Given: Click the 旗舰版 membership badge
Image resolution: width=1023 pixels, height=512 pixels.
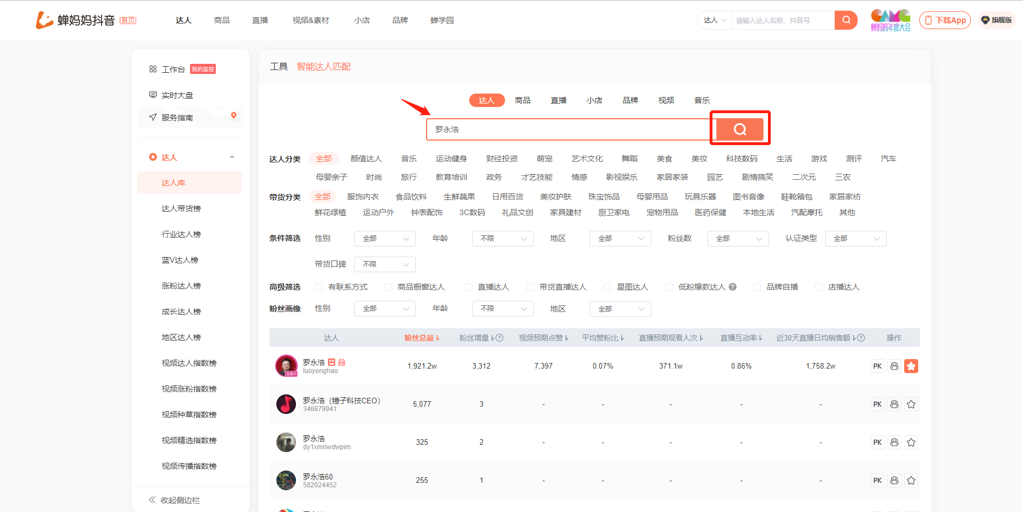Looking at the screenshot, I should pyautogui.click(x=997, y=20).
